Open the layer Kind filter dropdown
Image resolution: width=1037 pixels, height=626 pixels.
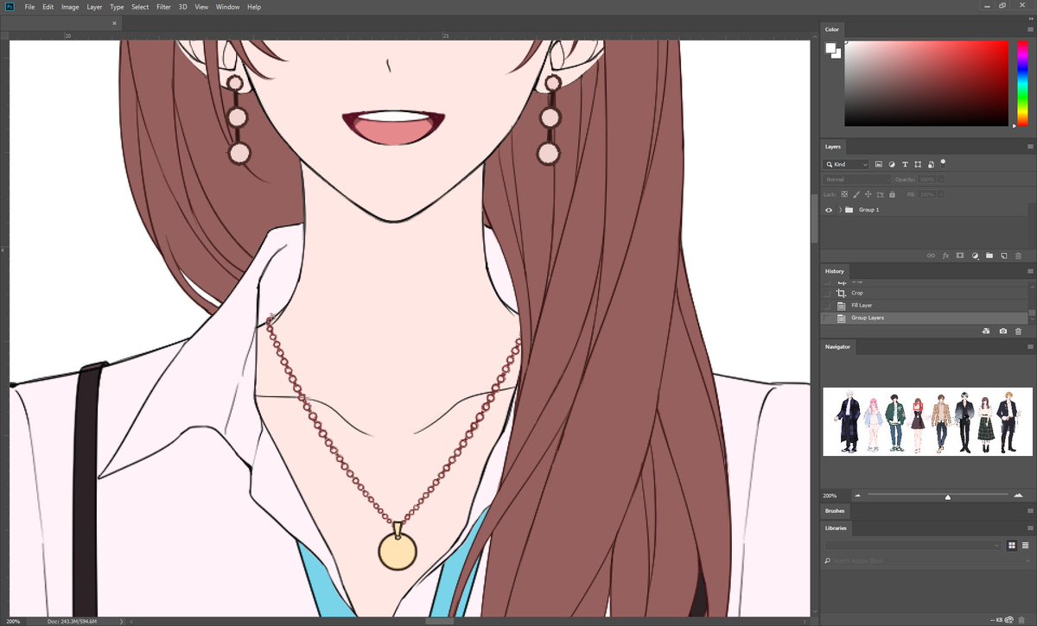tap(847, 164)
